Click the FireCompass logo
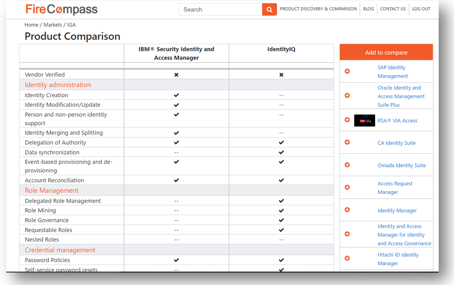 61,10
